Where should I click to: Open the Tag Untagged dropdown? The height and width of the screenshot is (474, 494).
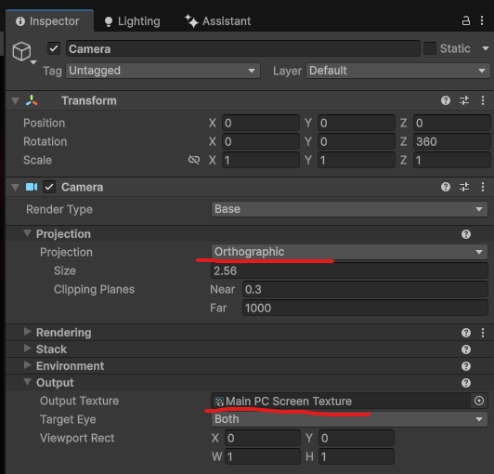(162, 71)
